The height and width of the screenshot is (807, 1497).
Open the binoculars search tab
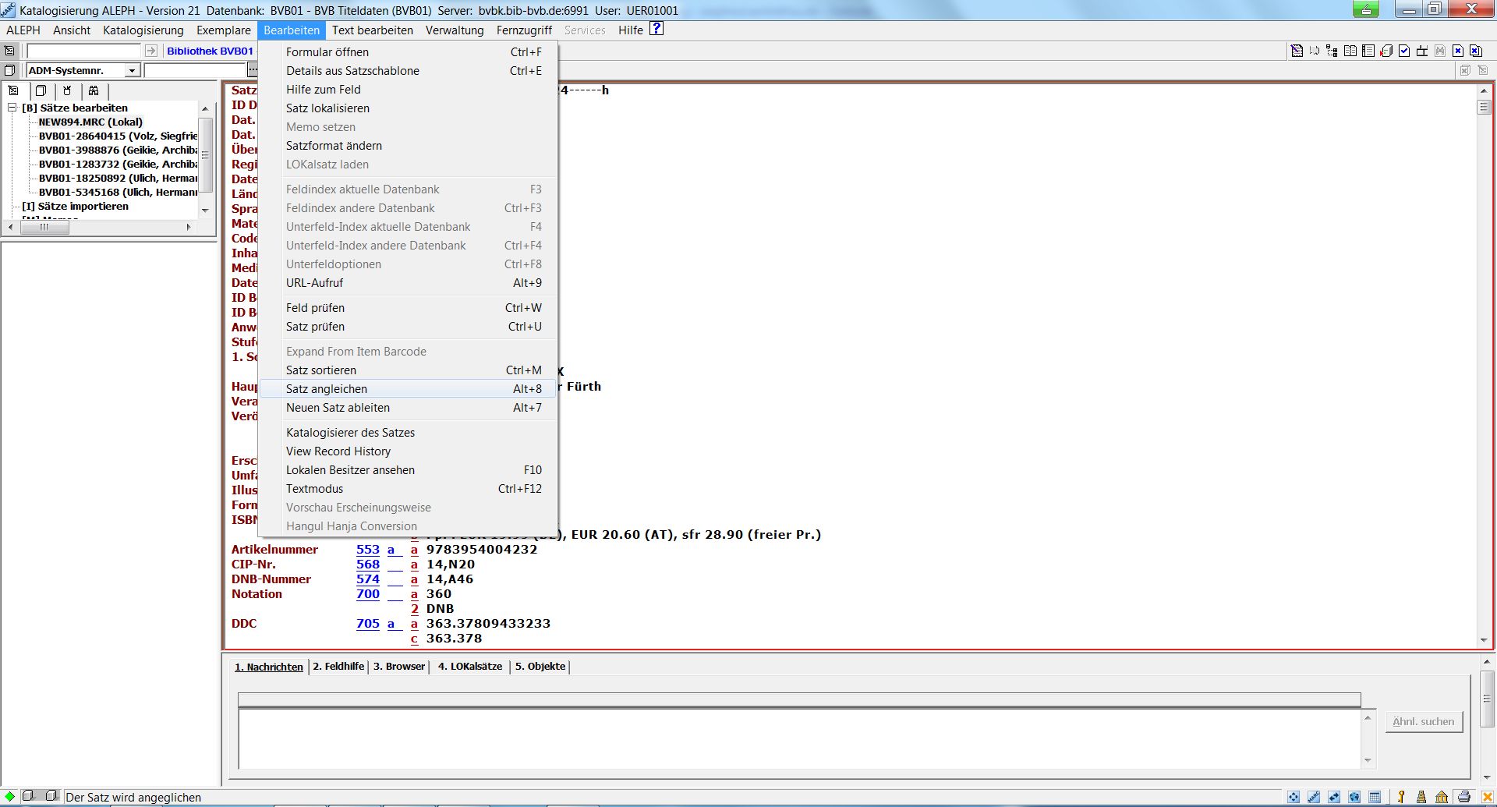pos(94,90)
